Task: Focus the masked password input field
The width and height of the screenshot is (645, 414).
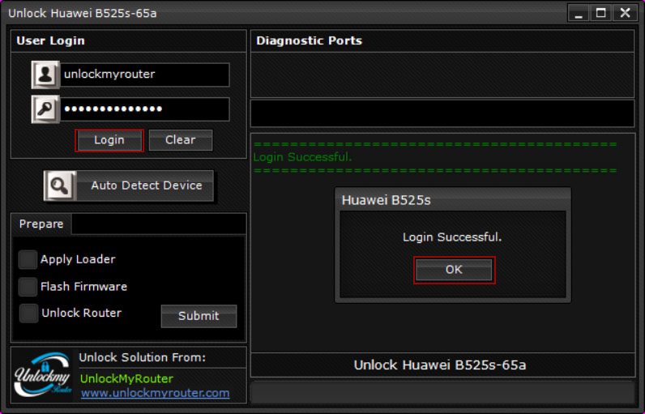Action: 144,109
